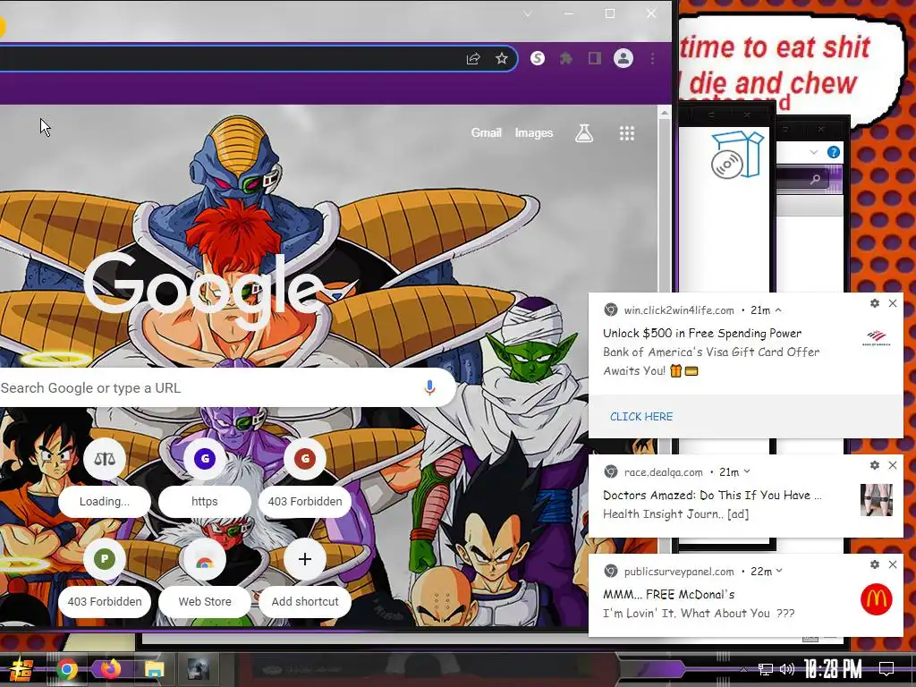This screenshot has height=687, width=916.
Task: Open Chrome three-dot menu
Action: coord(652,58)
